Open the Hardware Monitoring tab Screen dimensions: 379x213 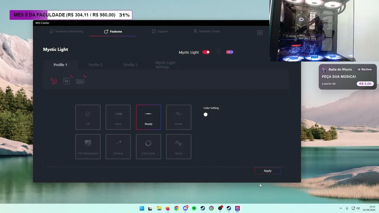pos(66,31)
